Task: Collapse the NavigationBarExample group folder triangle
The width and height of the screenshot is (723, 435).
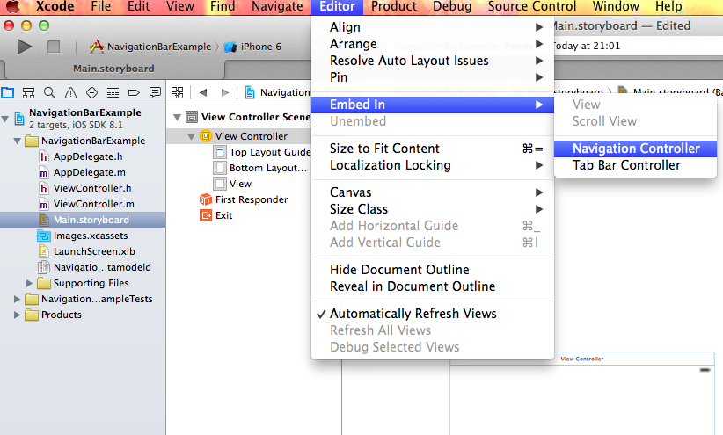Action: 17,141
